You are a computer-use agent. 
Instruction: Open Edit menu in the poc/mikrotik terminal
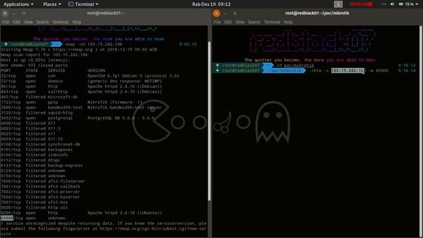[x=228, y=22]
